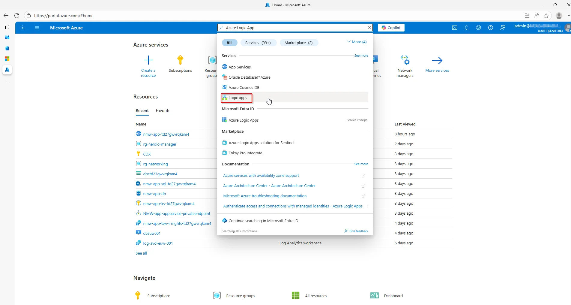Refresh the browser page

[x=17, y=16]
